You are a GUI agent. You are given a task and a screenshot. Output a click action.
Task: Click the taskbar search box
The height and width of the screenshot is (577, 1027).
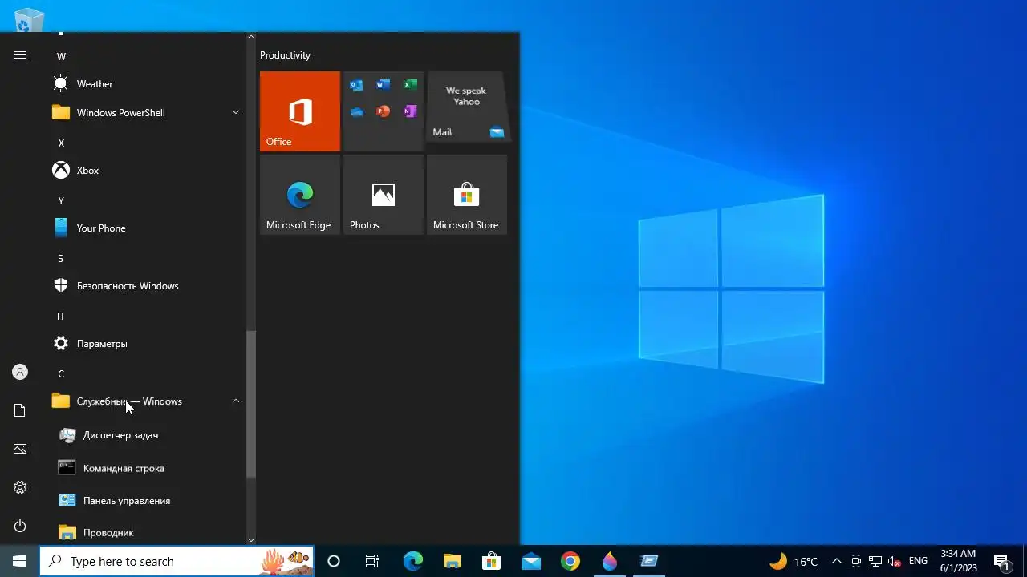point(177,561)
